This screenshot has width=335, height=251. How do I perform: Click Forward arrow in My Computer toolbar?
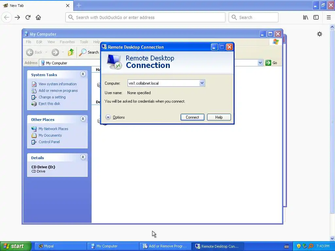(x=55, y=52)
